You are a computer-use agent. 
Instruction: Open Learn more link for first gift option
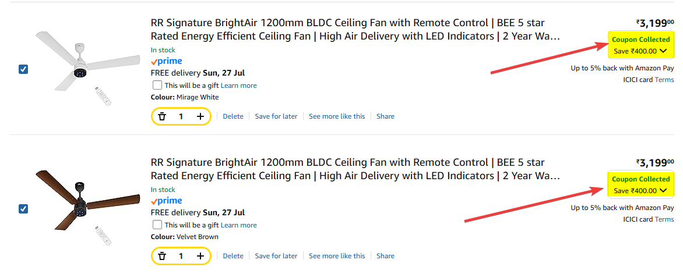point(238,86)
